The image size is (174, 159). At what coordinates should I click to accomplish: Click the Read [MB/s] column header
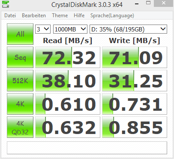coord(68,41)
